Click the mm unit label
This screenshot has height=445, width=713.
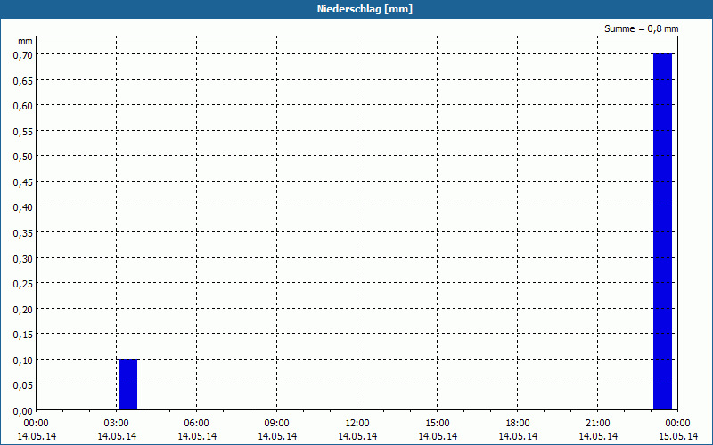[26, 41]
